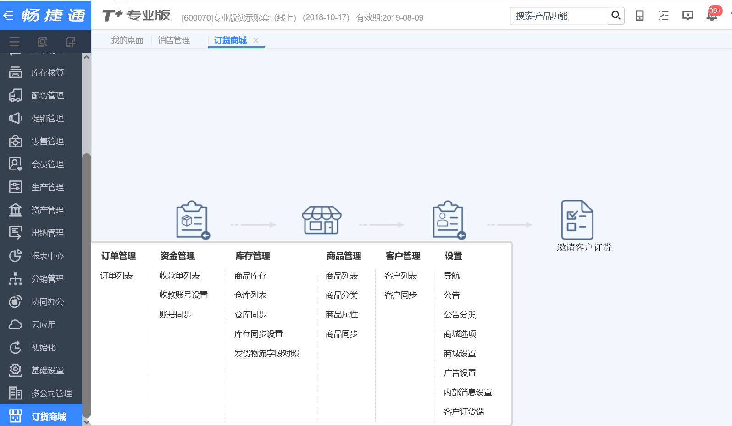Open 生产管理 icon in sidebar

[x=16, y=187]
